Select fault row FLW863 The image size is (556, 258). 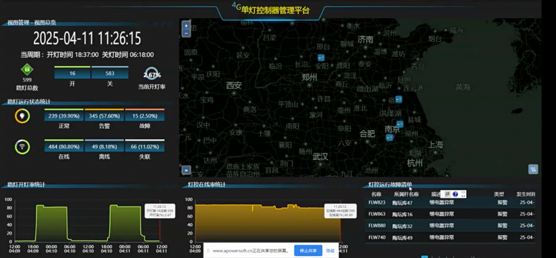[450, 214]
